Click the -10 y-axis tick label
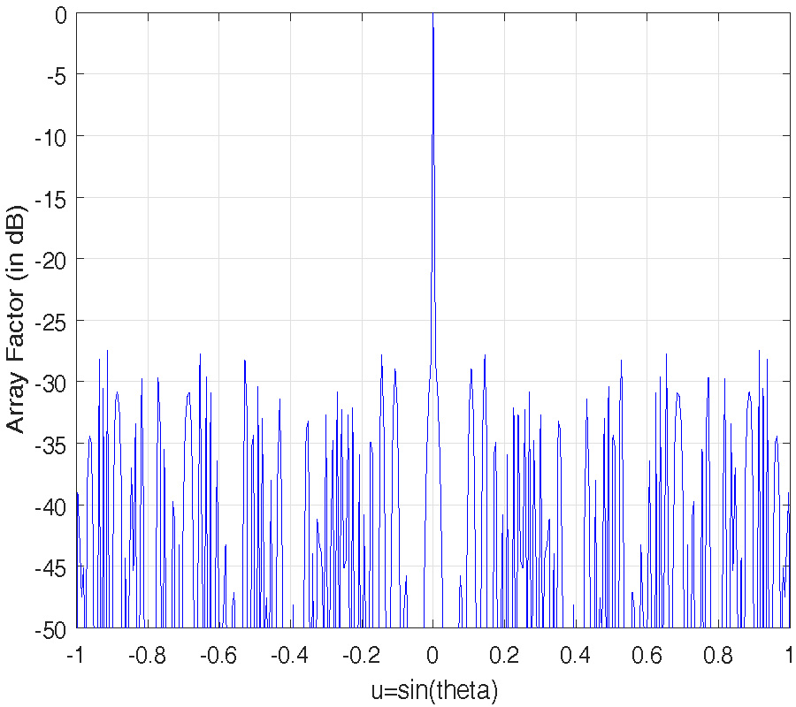The image size is (796, 707). pyautogui.click(x=51, y=137)
